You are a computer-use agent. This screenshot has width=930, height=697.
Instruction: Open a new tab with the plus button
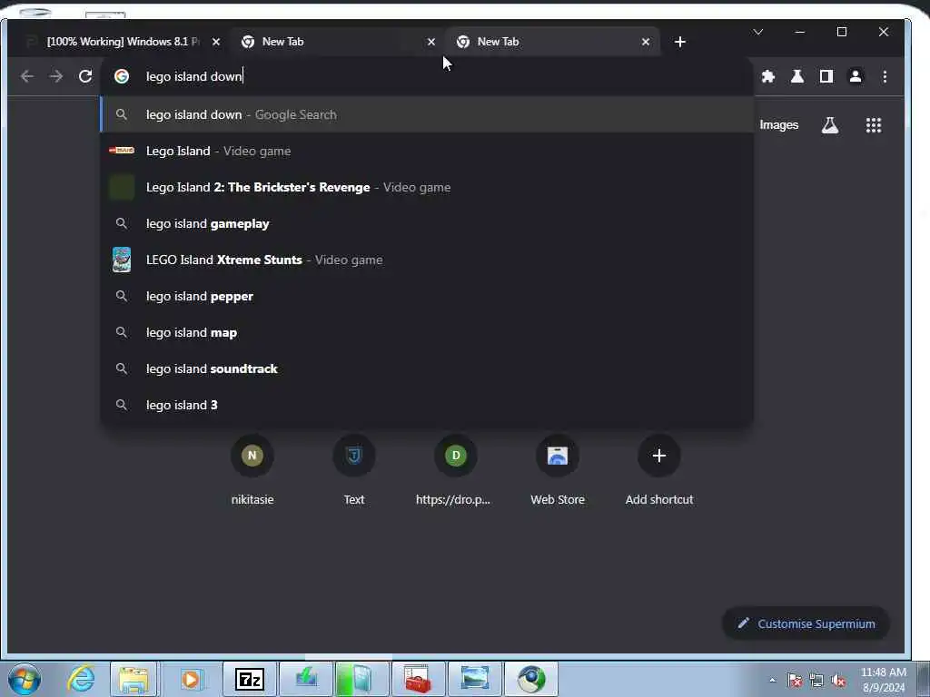click(x=679, y=42)
